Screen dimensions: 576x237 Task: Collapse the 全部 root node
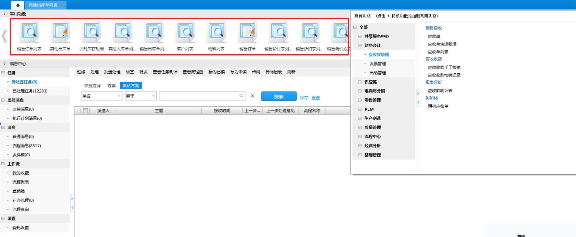(x=355, y=27)
